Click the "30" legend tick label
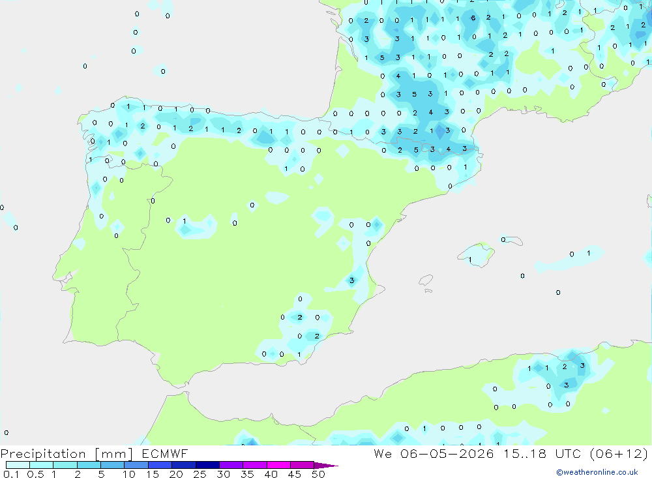Viewport: 652px width, 478px height. 224,474
